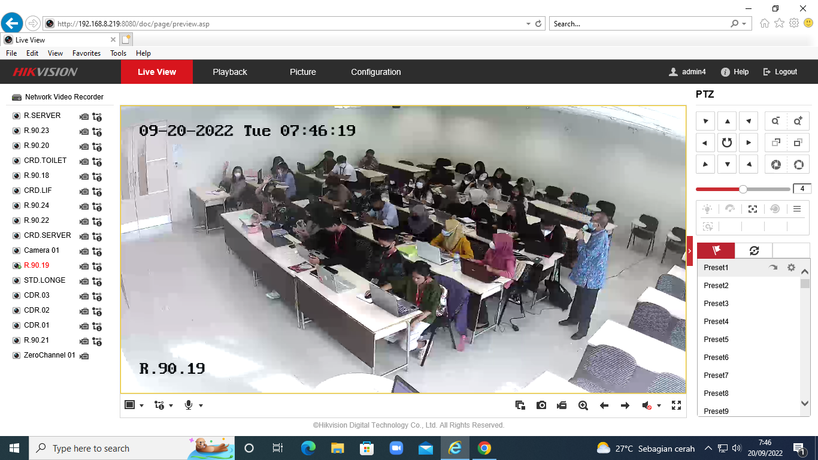Open Preset1 settings gear
This screenshot has width=818, height=460.
tap(791, 268)
